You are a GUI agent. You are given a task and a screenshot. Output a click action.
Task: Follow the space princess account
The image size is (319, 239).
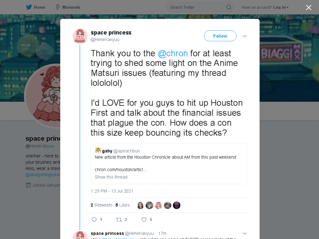[x=220, y=36]
